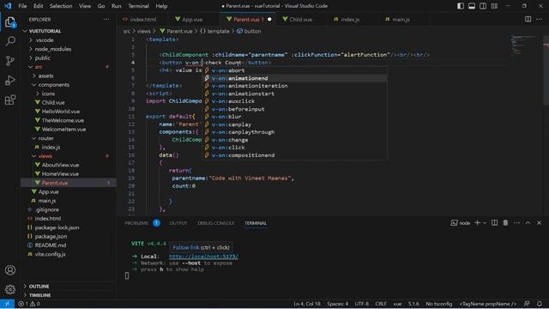Open the Explorer view in activity bar
The height and width of the screenshot is (309, 549).
point(9,22)
